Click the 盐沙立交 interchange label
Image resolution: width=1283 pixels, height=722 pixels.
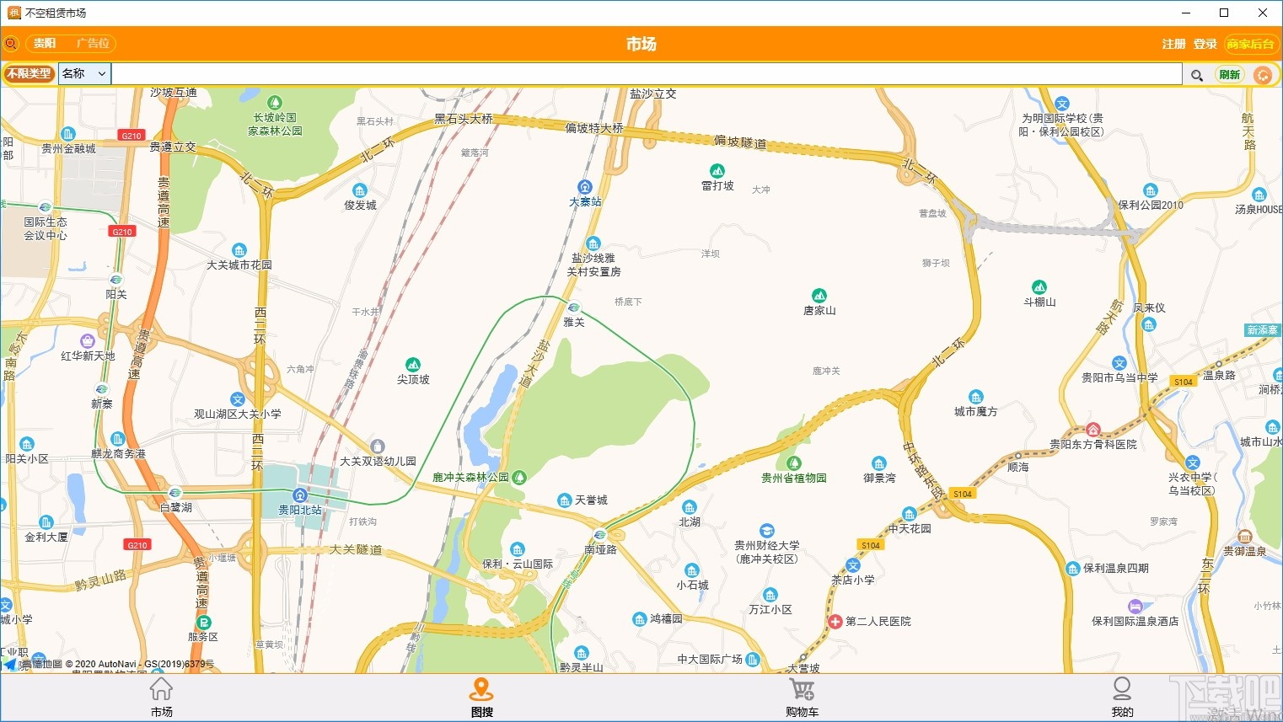(x=653, y=94)
